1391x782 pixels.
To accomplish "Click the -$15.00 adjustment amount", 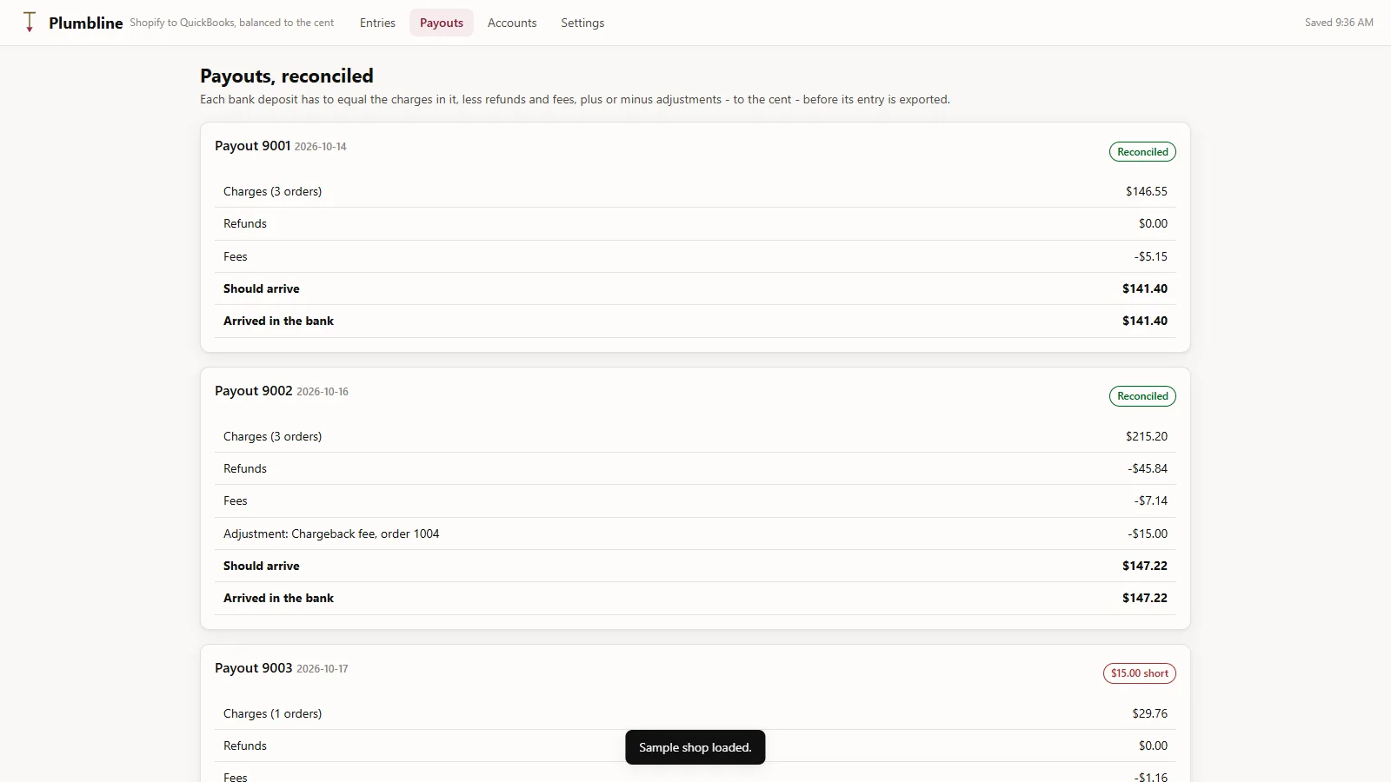I will [x=1148, y=533].
